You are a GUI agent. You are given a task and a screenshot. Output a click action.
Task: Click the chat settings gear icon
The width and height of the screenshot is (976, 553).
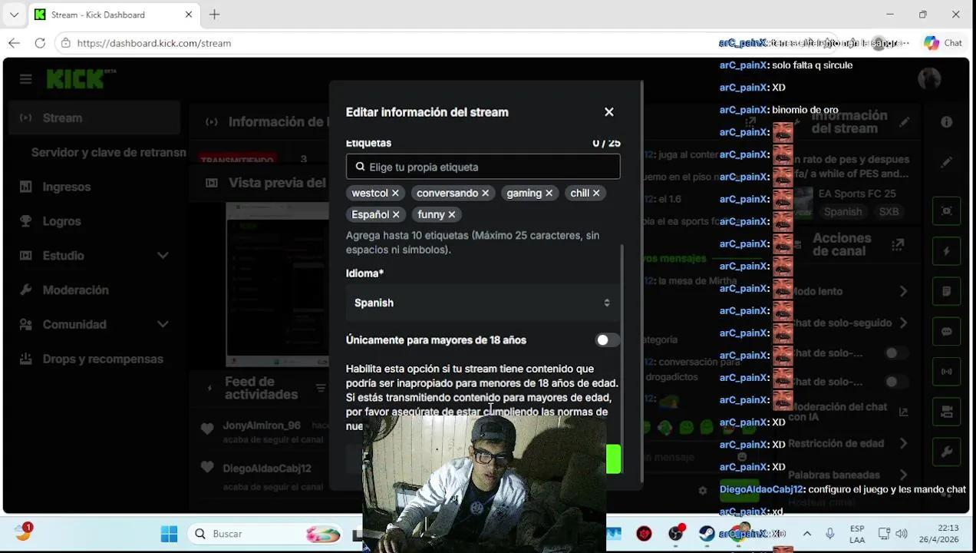click(702, 490)
